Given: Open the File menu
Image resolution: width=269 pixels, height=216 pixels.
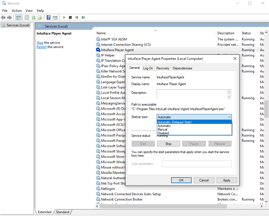Looking at the screenshot, I should coord(5,11).
